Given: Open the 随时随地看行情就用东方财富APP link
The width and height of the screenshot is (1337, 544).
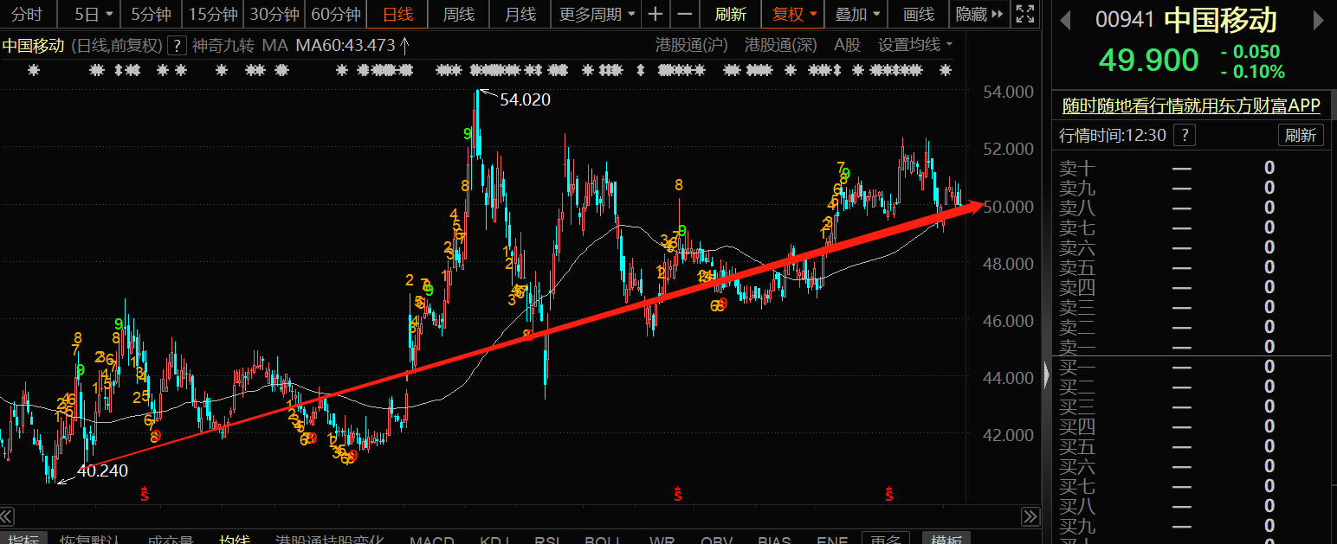Looking at the screenshot, I should click(1192, 106).
